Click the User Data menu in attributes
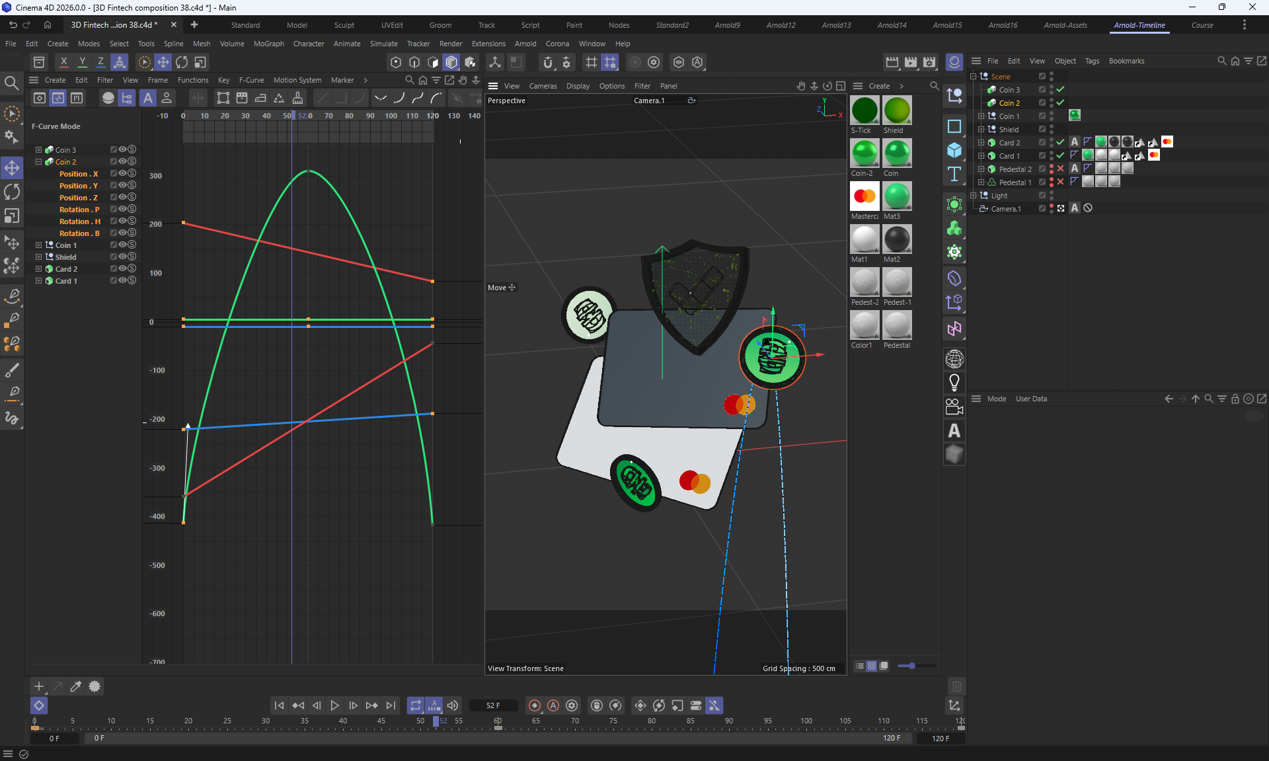This screenshot has height=761, width=1269. 1030,399
